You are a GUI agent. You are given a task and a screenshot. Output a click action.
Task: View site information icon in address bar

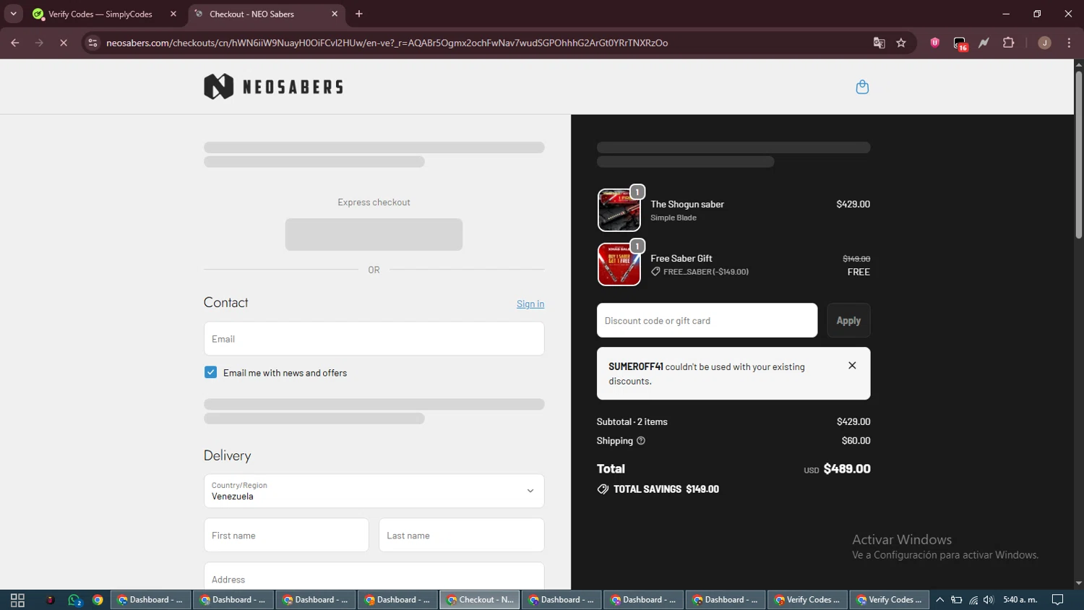tap(93, 43)
